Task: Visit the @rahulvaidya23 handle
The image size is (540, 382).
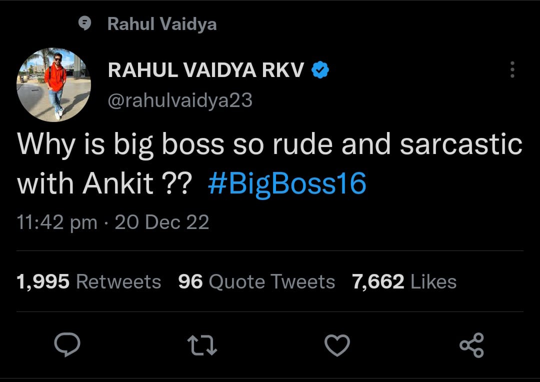Action: click(x=180, y=100)
